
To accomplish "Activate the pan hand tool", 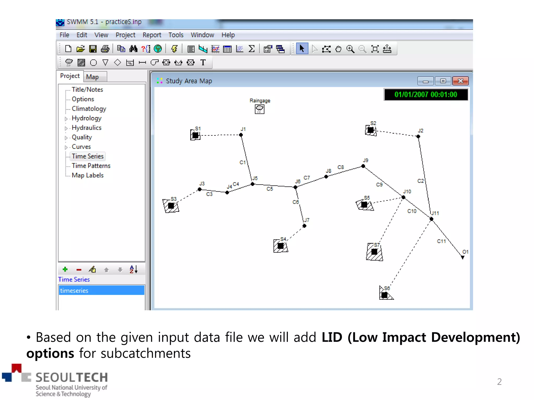I will [338, 49].
